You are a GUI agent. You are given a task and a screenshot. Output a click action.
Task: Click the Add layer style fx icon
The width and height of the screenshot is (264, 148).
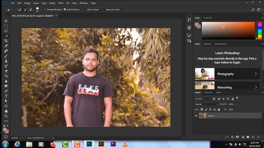pyautogui.click(x=232, y=137)
